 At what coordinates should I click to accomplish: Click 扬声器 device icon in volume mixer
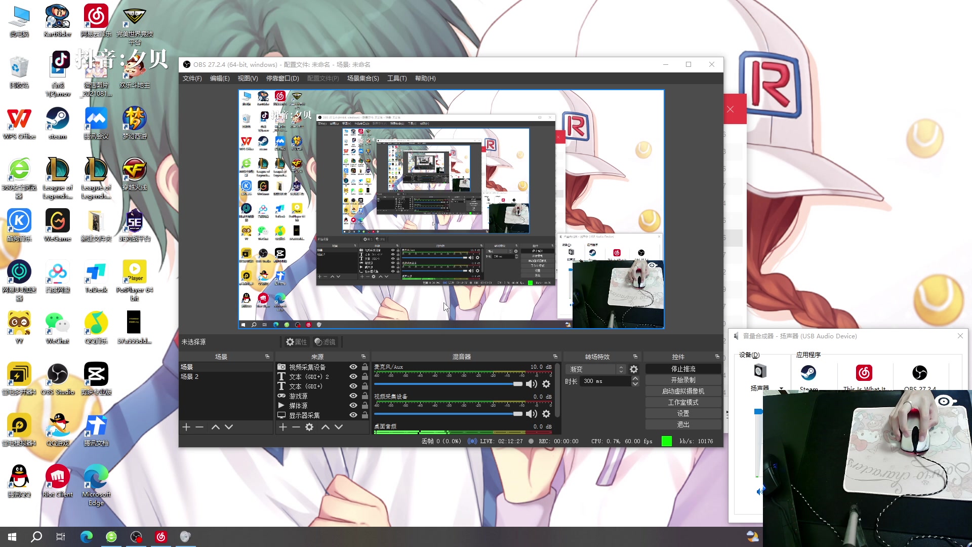[x=760, y=371]
